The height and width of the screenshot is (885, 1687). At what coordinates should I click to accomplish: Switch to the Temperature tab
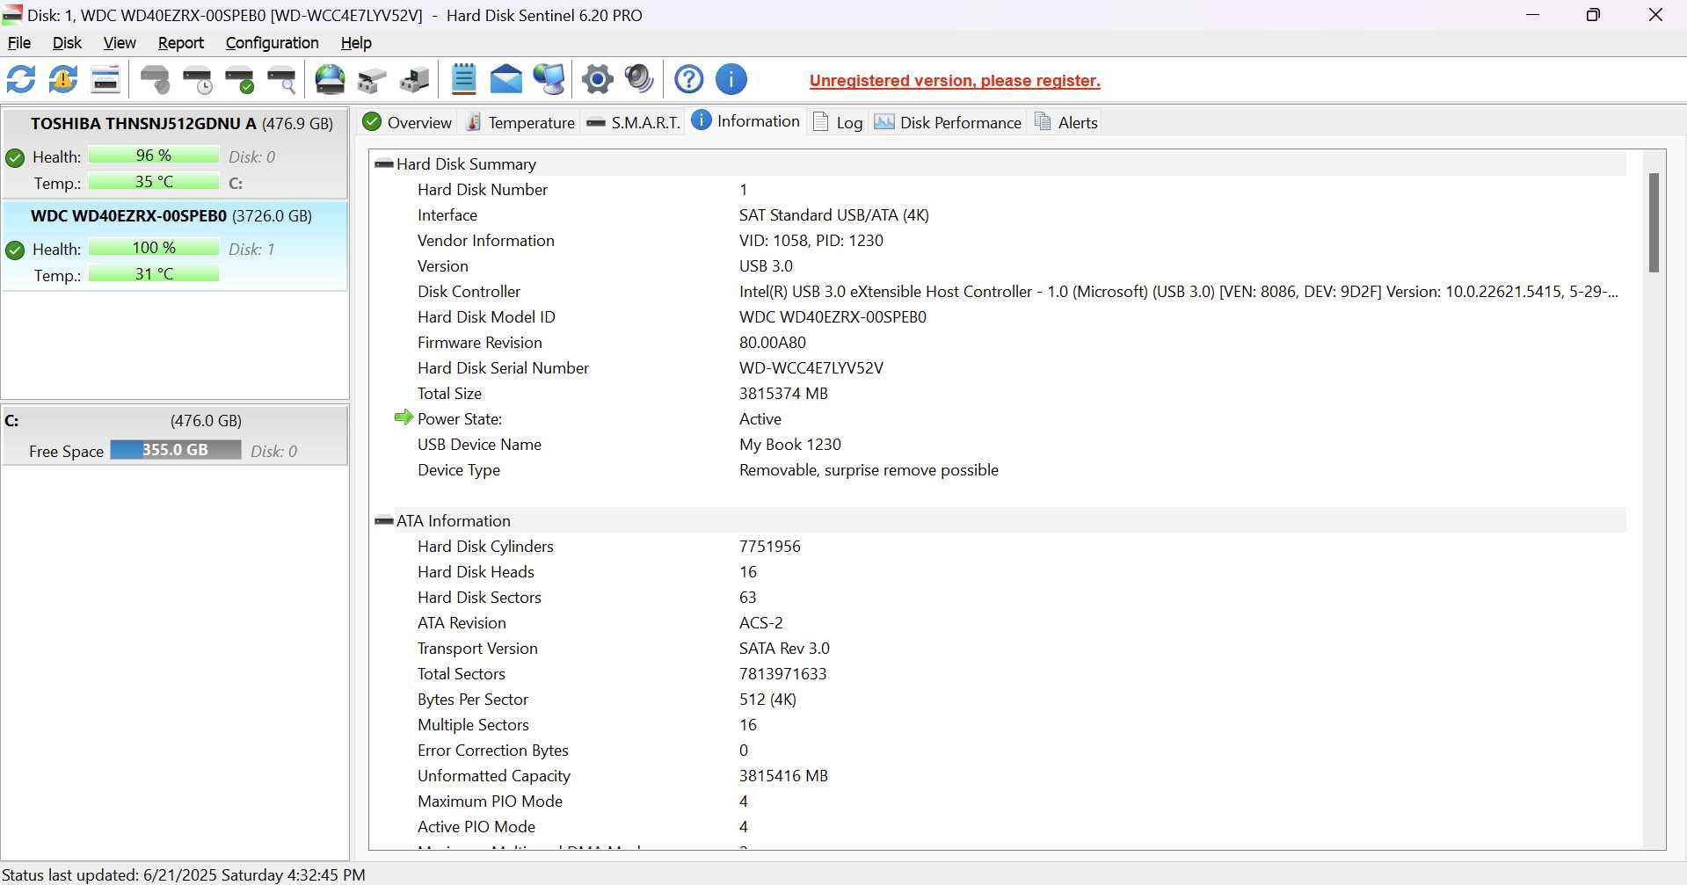[520, 122]
